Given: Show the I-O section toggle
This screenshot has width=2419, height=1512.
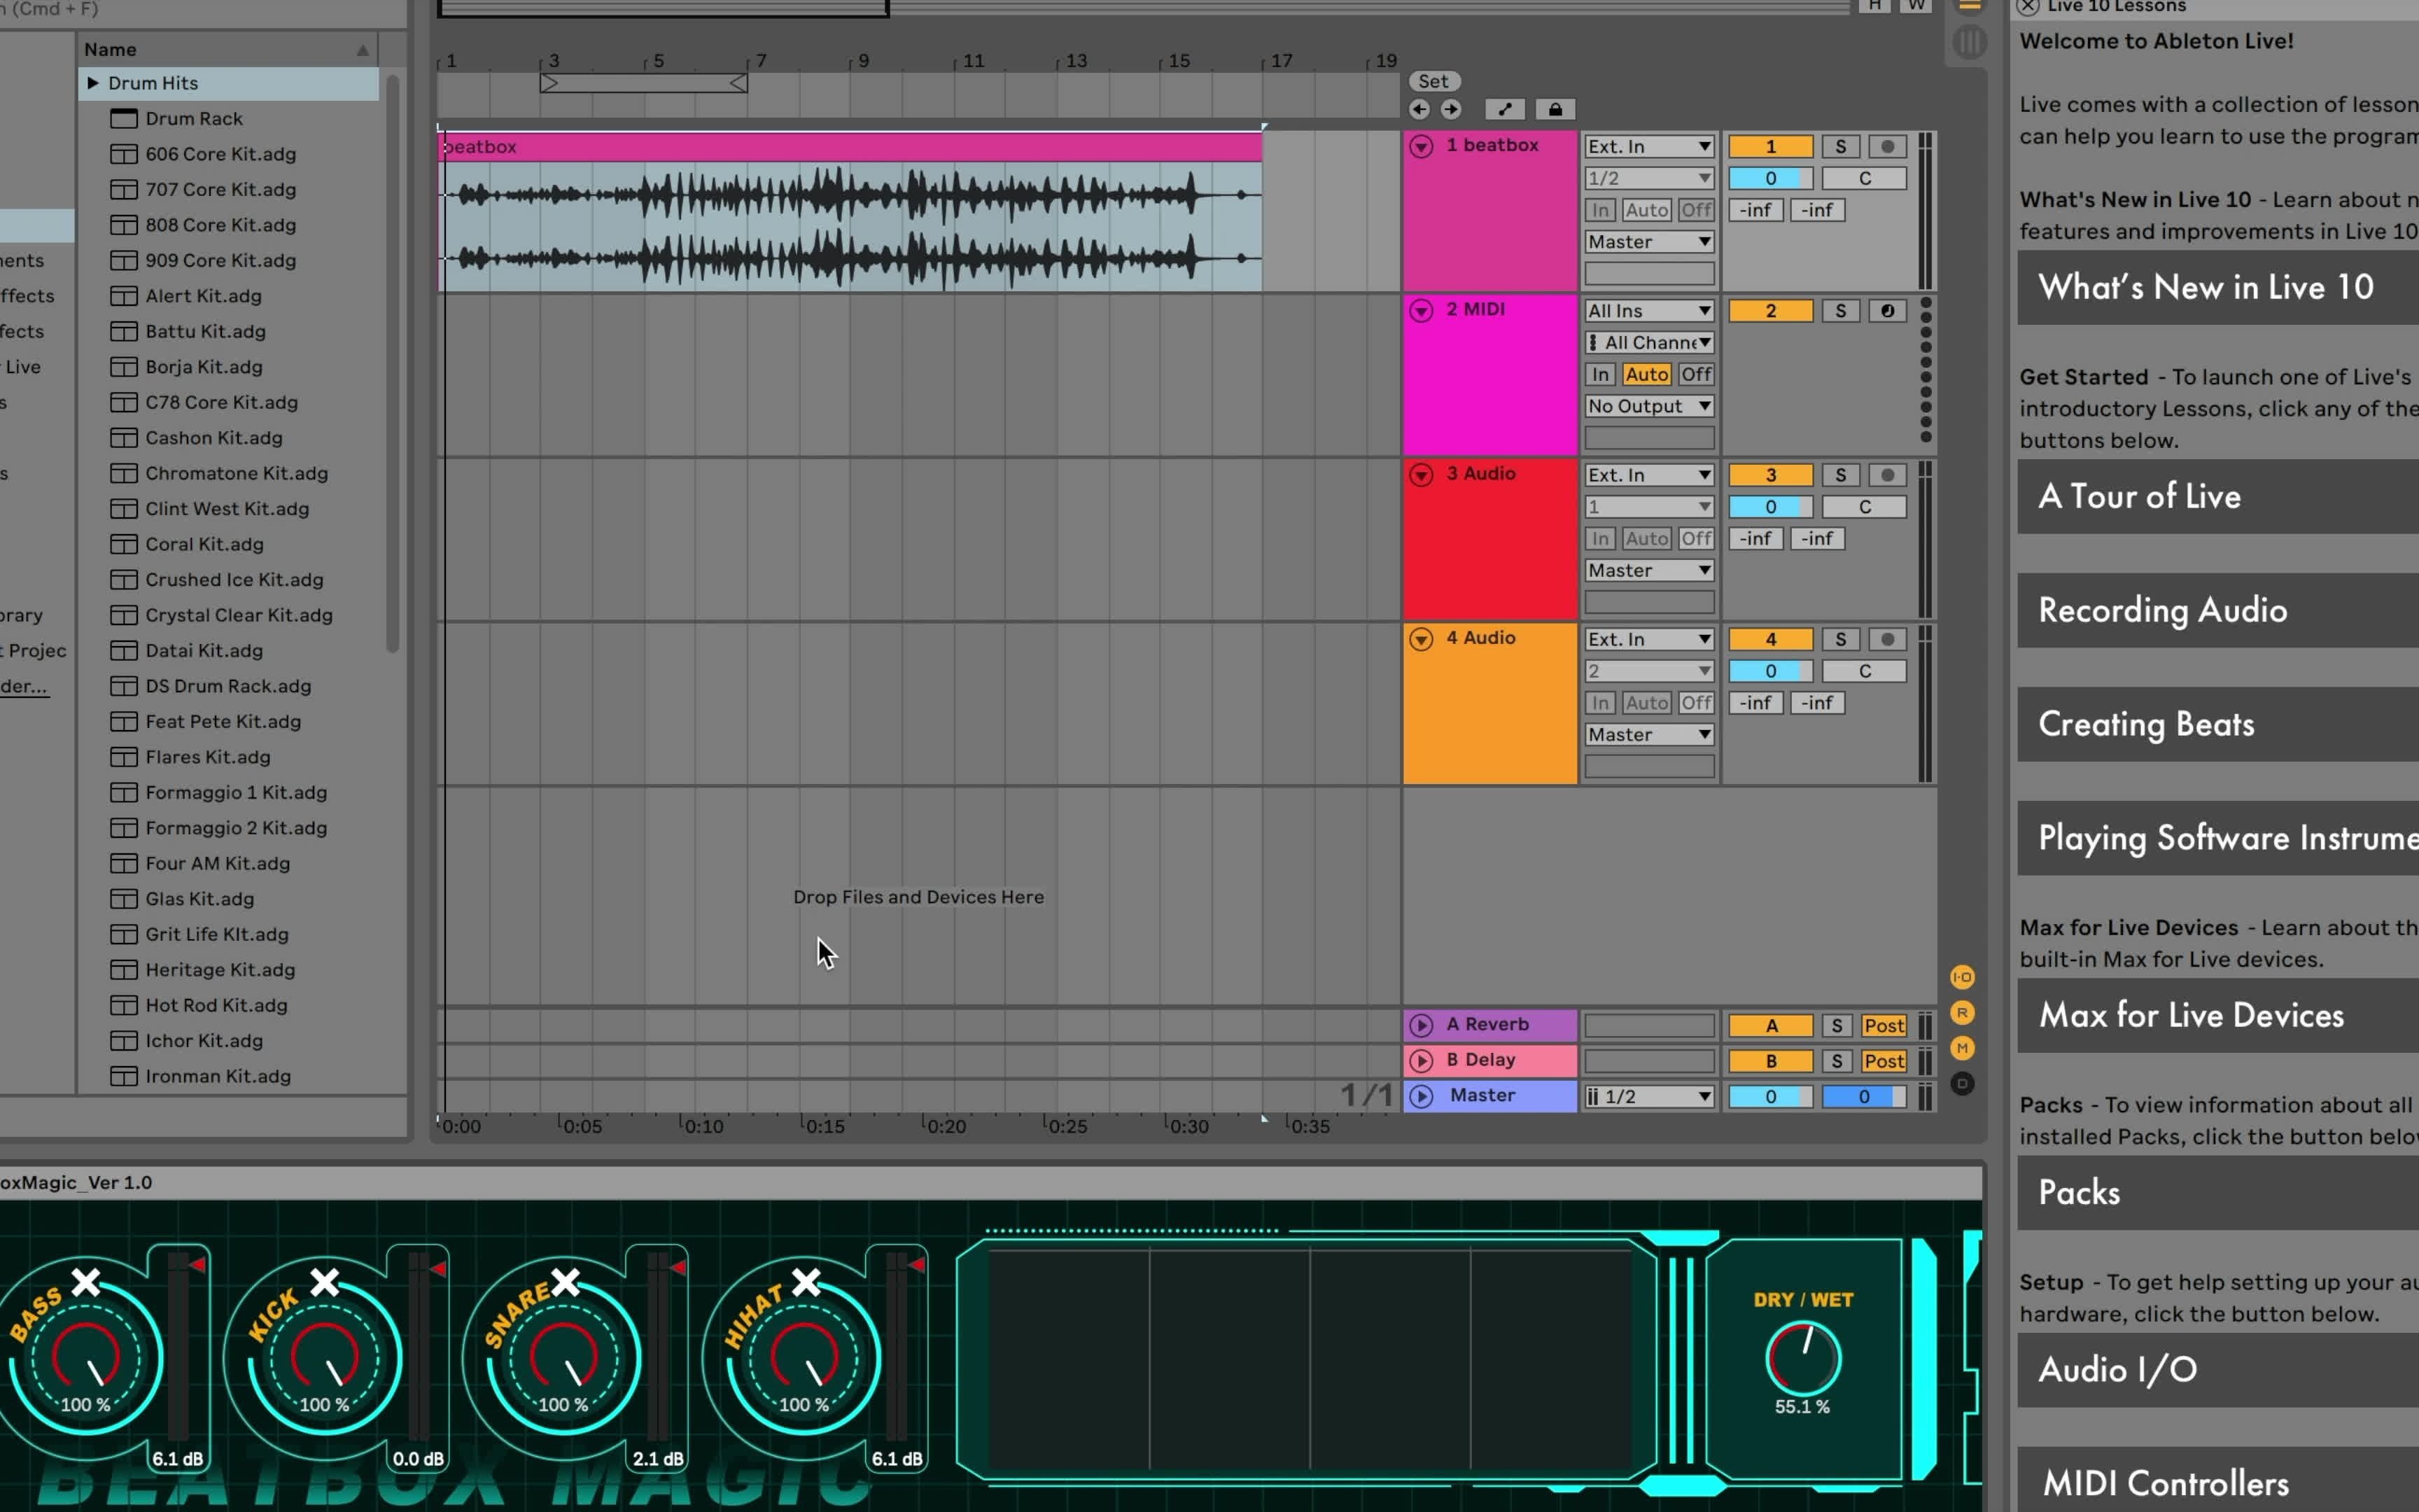Looking at the screenshot, I should click(x=1962, y=977).
